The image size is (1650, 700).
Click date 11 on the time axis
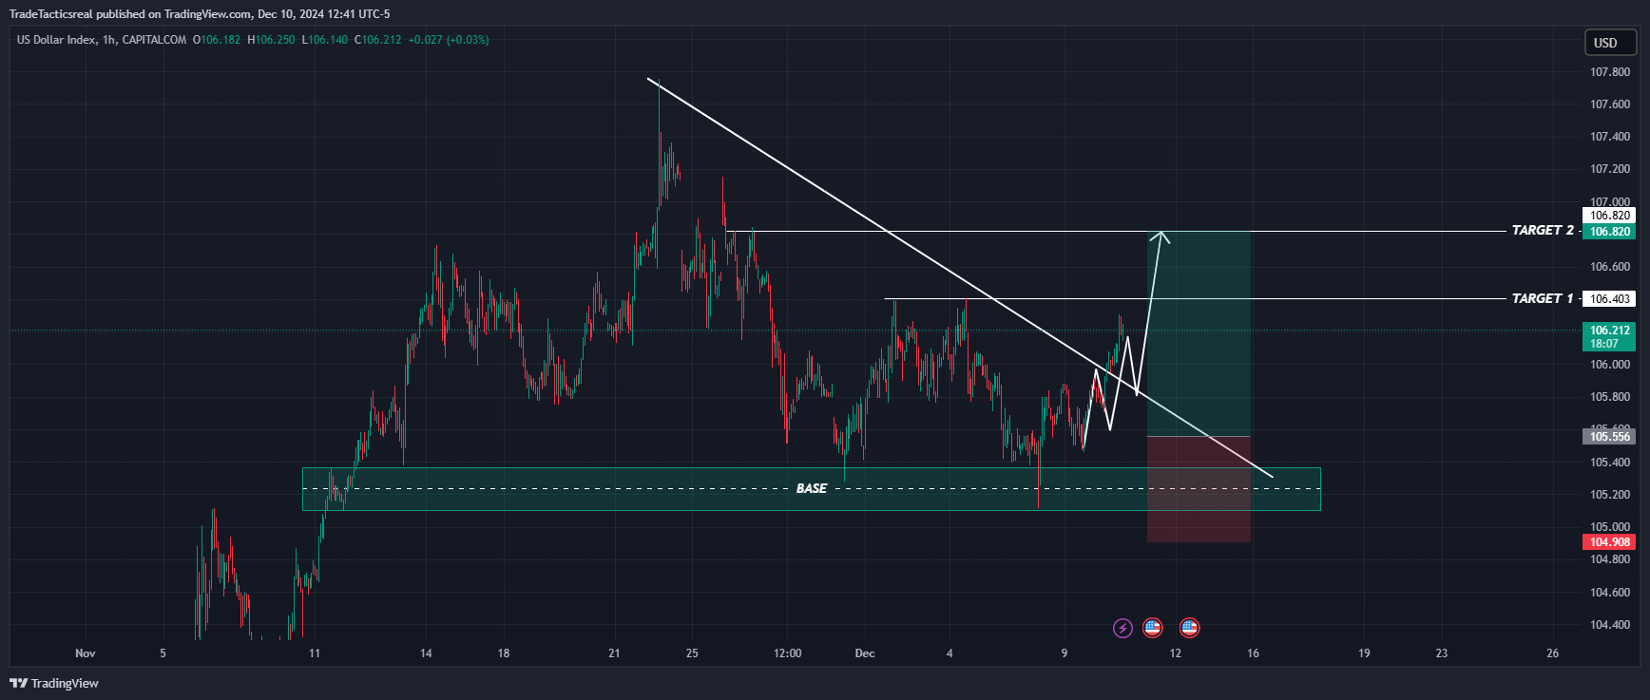coord(315,653)
